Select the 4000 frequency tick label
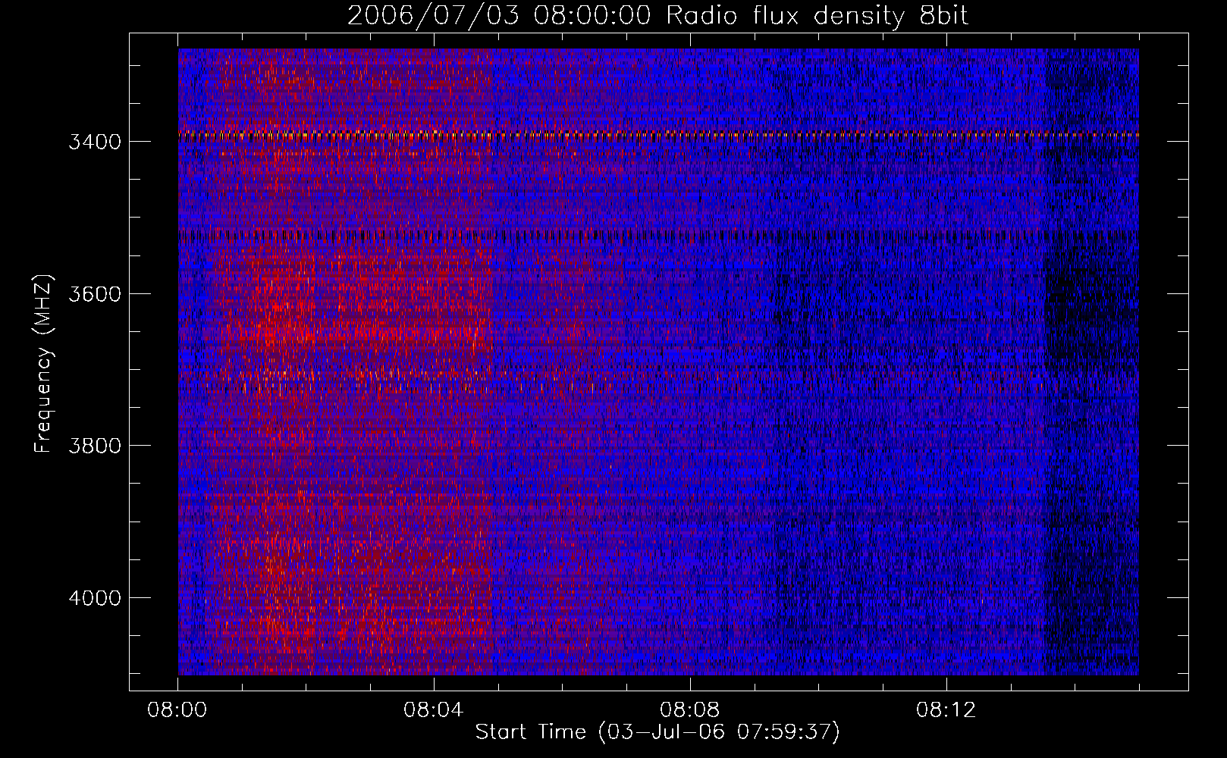 95,598
